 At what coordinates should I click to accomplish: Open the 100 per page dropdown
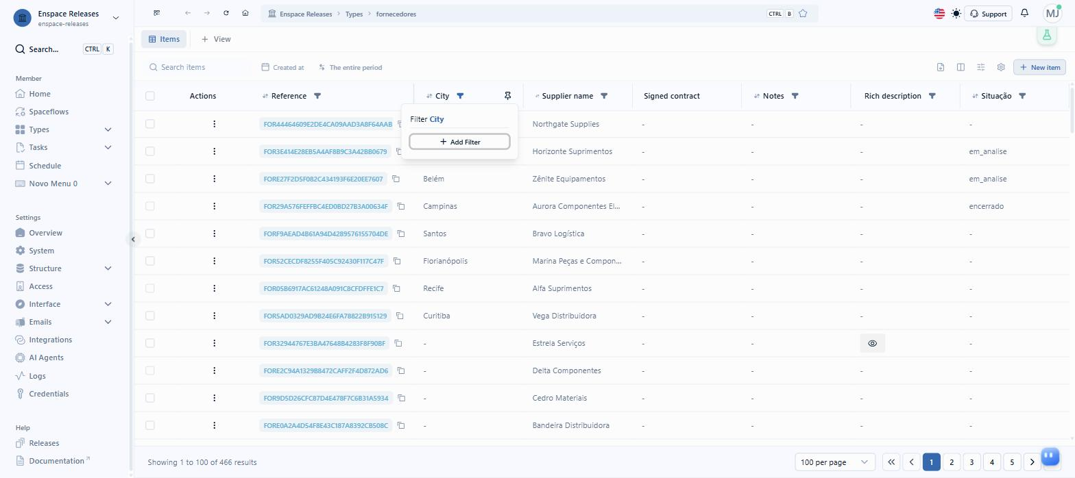click(835, 462)
